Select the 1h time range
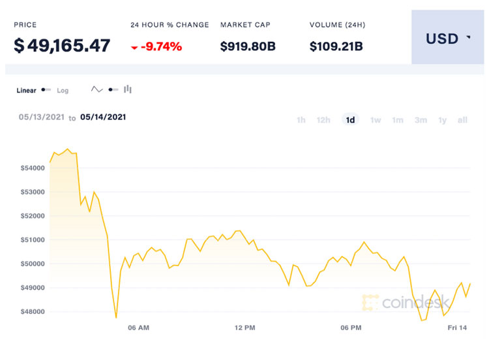This screenshot has width=489, height=355. (301, 120)
